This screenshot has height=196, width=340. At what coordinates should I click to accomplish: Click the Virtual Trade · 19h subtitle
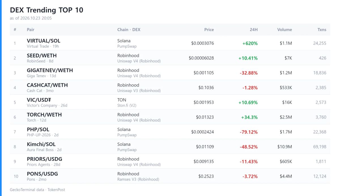pos(43,46)
